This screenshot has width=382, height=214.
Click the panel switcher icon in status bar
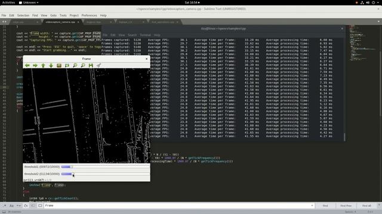tap(4, 212)
